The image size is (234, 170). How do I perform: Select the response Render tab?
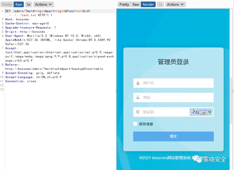click(148, 4)
